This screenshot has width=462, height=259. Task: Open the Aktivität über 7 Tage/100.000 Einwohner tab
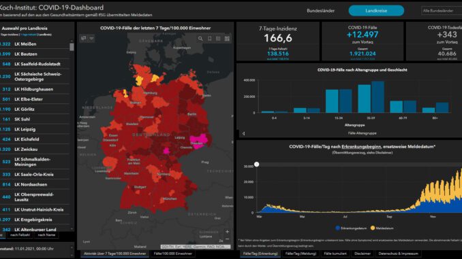coord(115,254)
